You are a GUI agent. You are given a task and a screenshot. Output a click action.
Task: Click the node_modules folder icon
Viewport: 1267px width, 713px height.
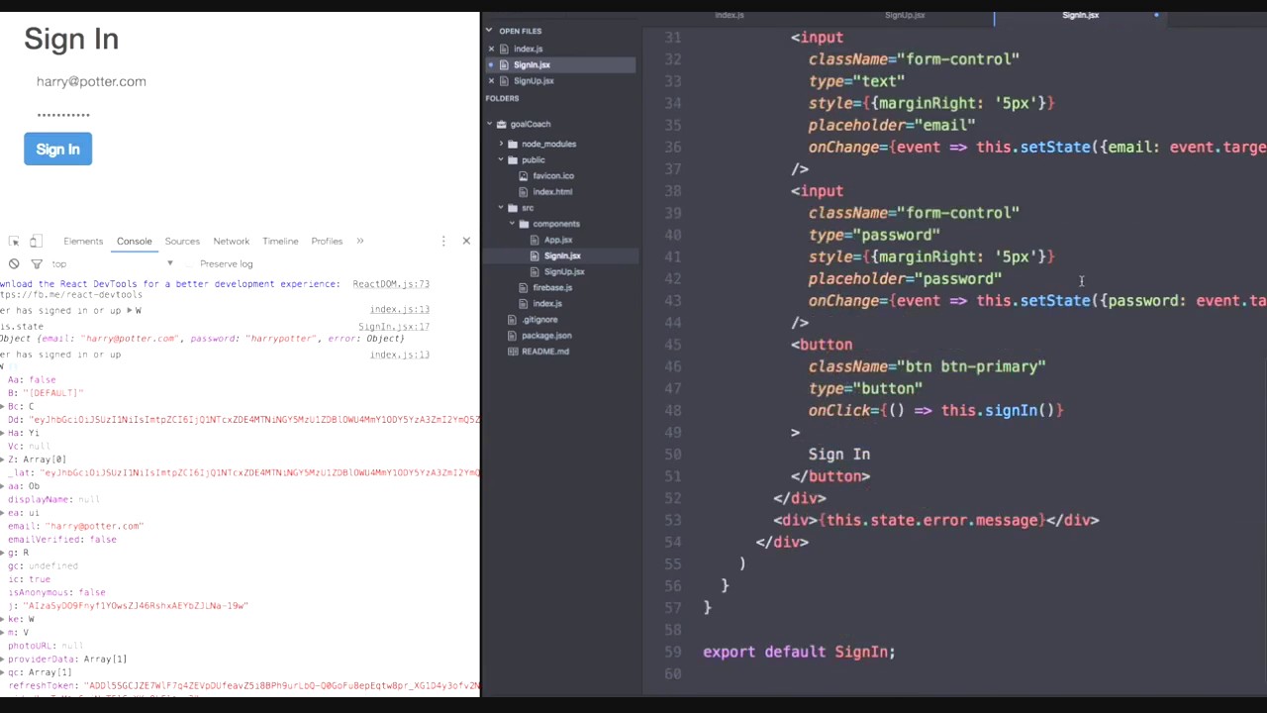(x=513, y=144)
